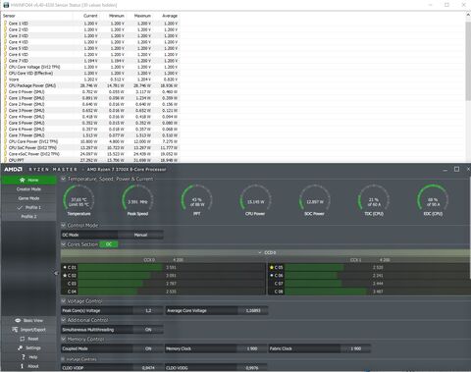Click the C 03 core speed bar

coord(111,284)
